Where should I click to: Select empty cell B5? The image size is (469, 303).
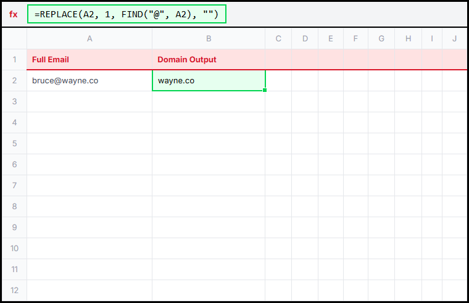pyautogui.click(x=209, y=143)
